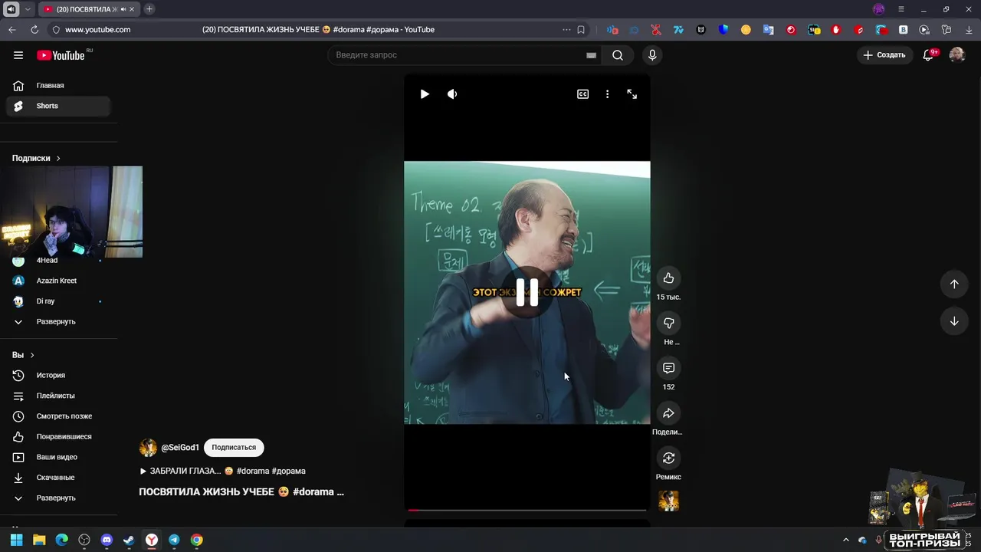
Task: Open browser main menu three-lines icon
Action: [901, 9]
